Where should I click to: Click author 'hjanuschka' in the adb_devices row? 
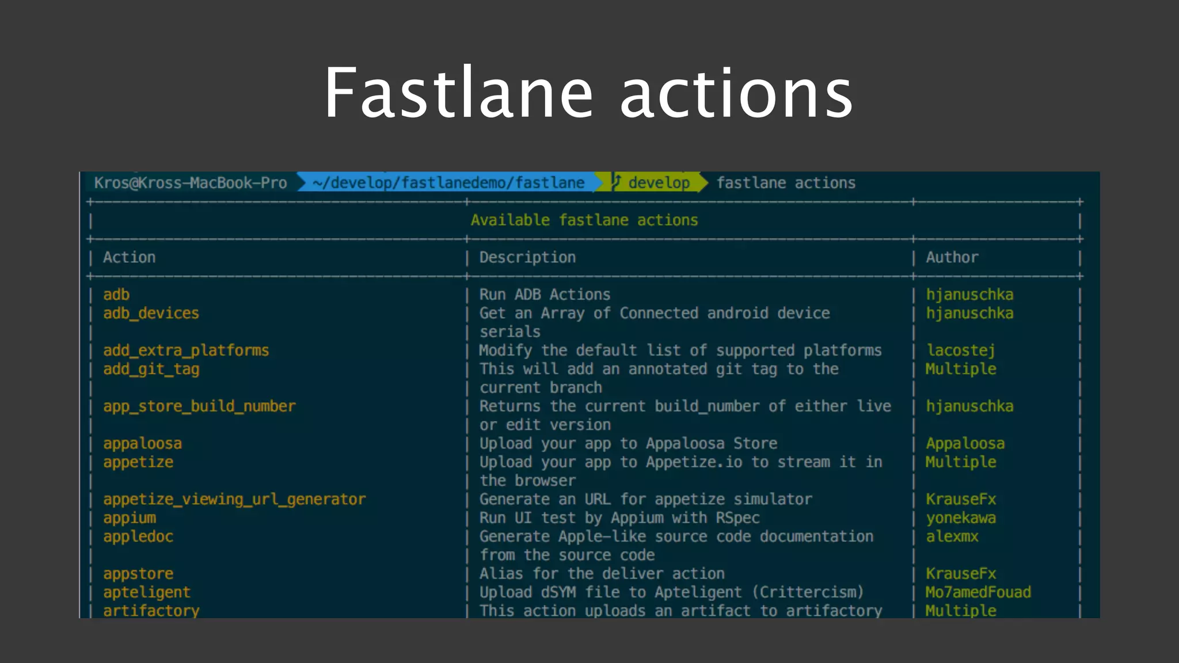pyautogui.click(x=969, y=313)
